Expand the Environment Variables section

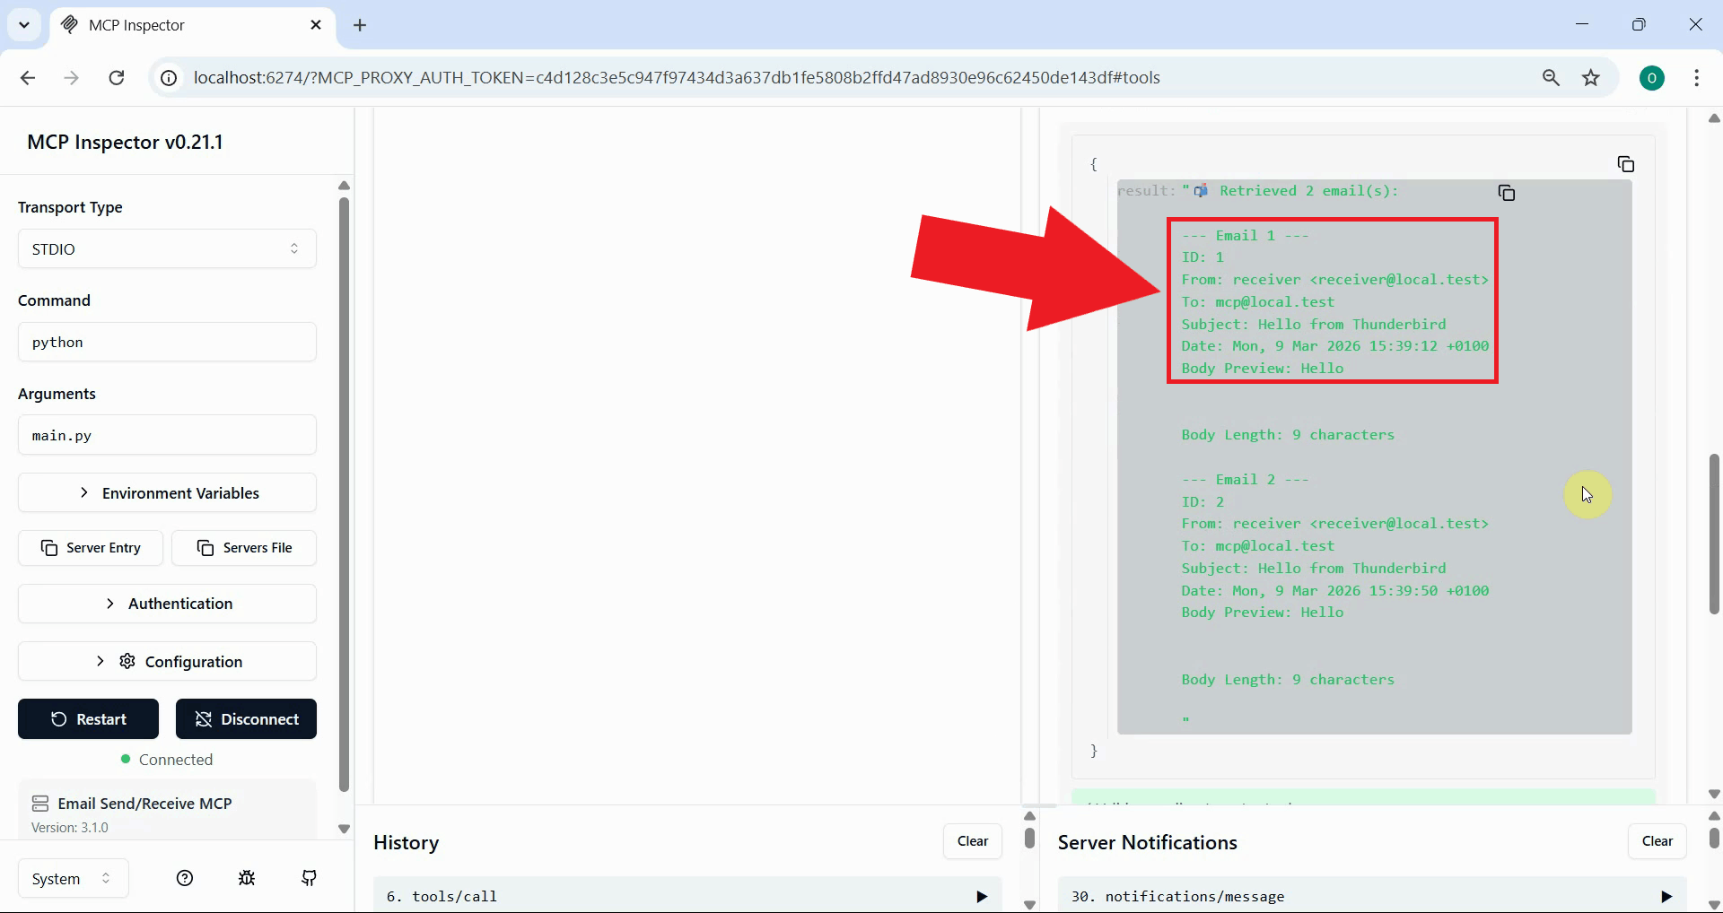167,492
